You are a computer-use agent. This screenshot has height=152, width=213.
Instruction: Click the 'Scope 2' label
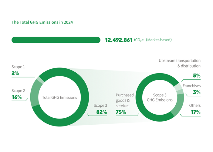(x=18, y=91)
